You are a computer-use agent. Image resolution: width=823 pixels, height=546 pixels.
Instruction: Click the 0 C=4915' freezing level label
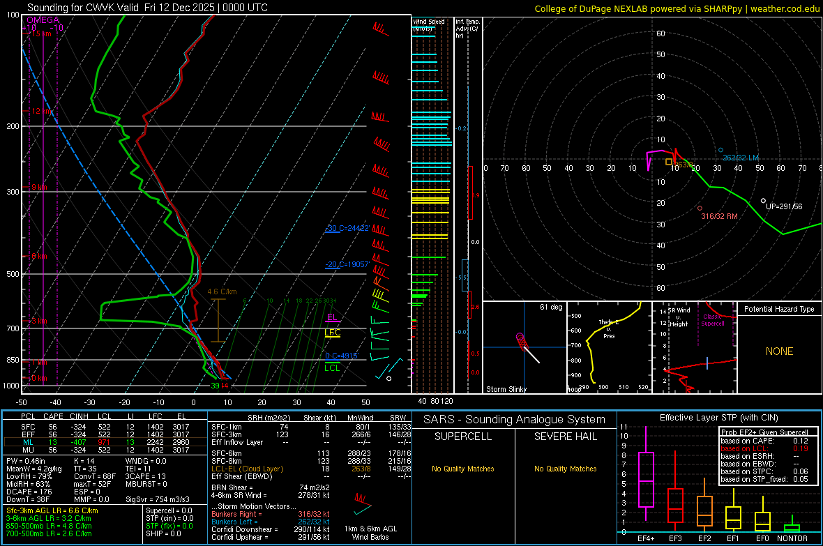[x=342, y=356]
